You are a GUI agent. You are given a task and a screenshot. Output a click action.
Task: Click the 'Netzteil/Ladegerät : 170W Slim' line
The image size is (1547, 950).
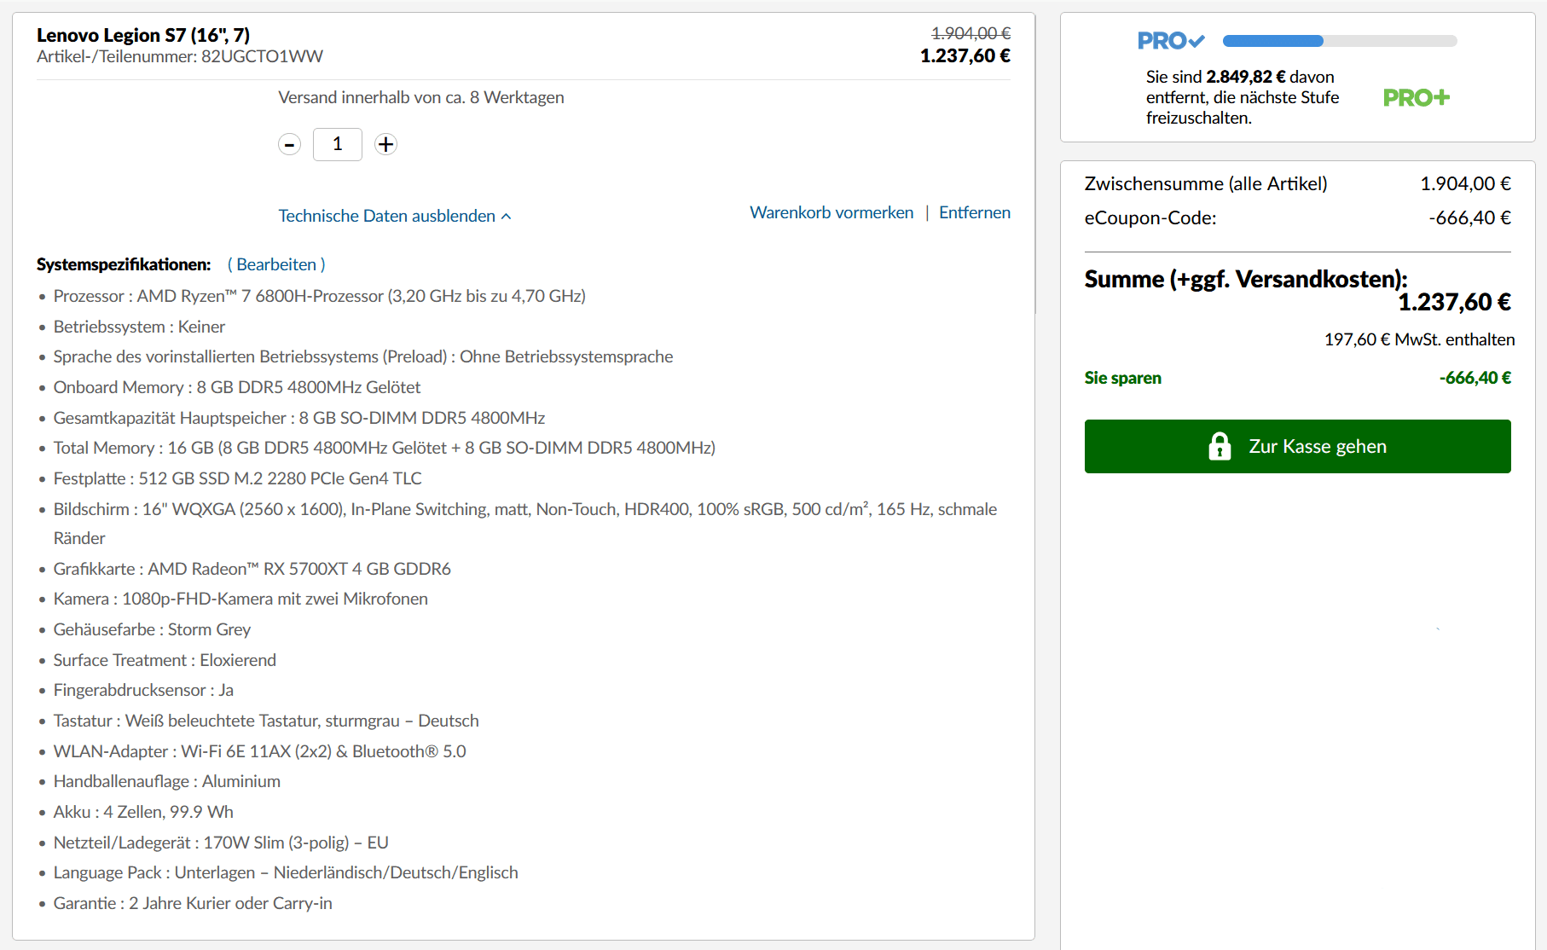coord(221,843)
